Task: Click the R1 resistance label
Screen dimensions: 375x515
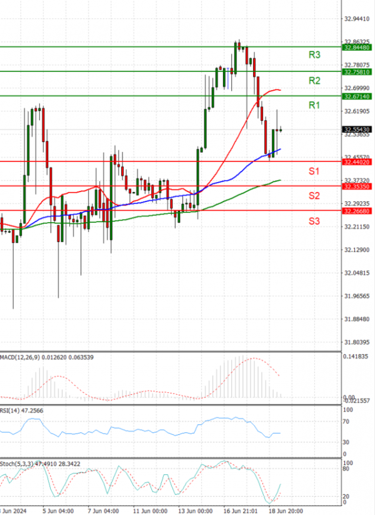Action: click(x=314, y=105)
